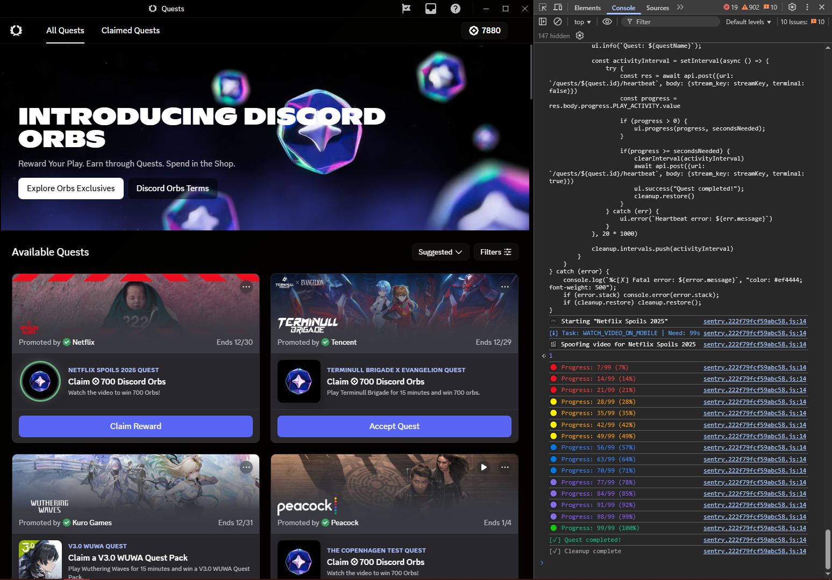The height and width of the screenshot is (580, 832).
Task: Click 10 Issues link in console toolbar
Action: click(802, 21)
